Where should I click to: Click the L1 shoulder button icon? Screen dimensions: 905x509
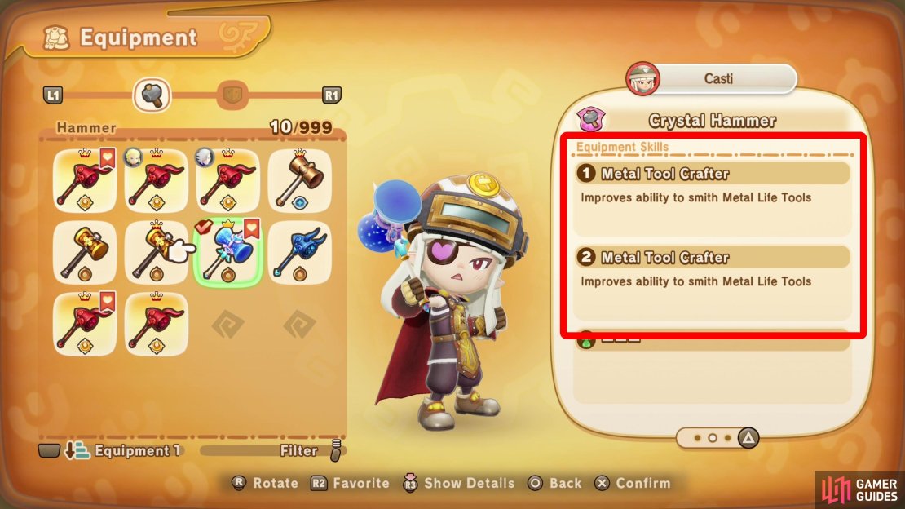pos(53,95)
